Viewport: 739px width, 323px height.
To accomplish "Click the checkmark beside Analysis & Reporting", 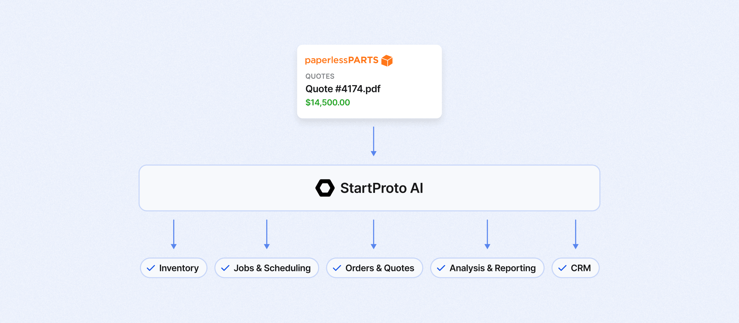I will pos(441,268).
